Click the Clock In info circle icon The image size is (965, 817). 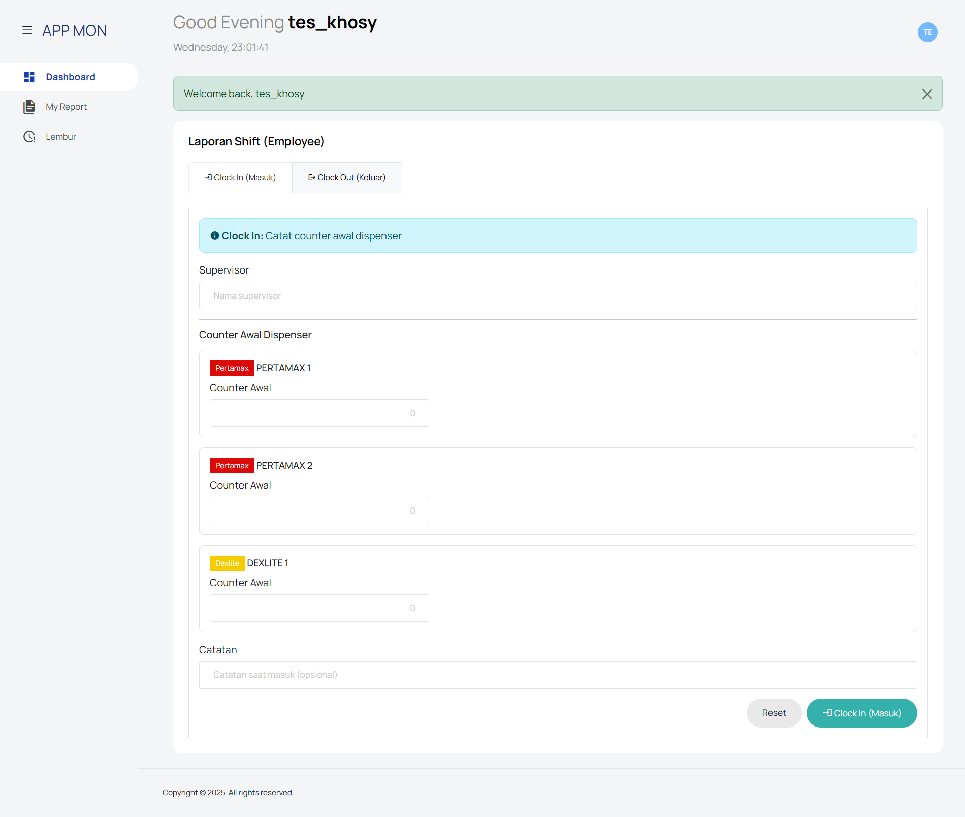[215, 236]
